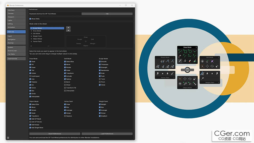Click the Sculpt Mode header in the wheel
The width and height of the screenshot is (254, 143).
165,57
